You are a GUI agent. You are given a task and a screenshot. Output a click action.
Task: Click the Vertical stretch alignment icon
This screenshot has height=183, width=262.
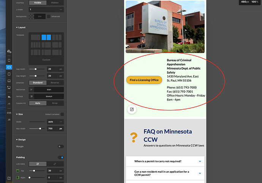tap(32, 96)
